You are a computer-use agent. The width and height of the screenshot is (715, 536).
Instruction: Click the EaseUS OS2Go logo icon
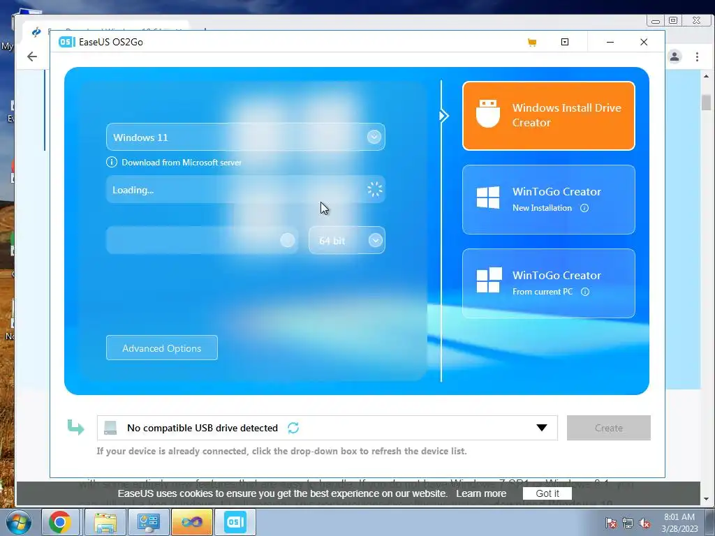click(x=66, y=42)
